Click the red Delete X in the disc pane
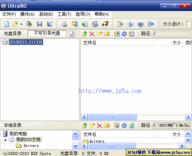192x156 pixels. (x=92, y=34)
